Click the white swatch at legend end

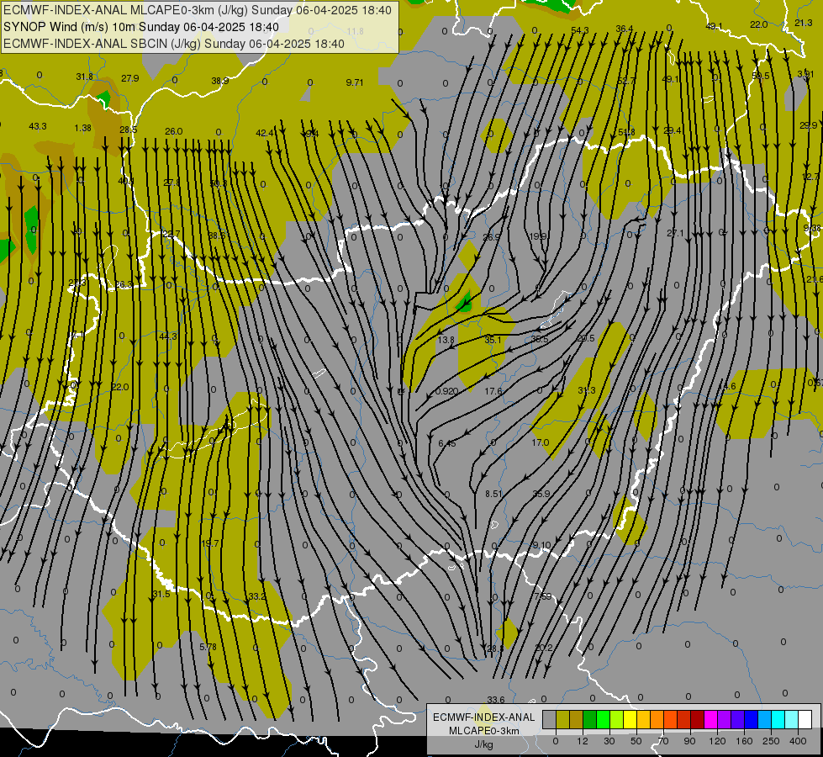point(805,719)
